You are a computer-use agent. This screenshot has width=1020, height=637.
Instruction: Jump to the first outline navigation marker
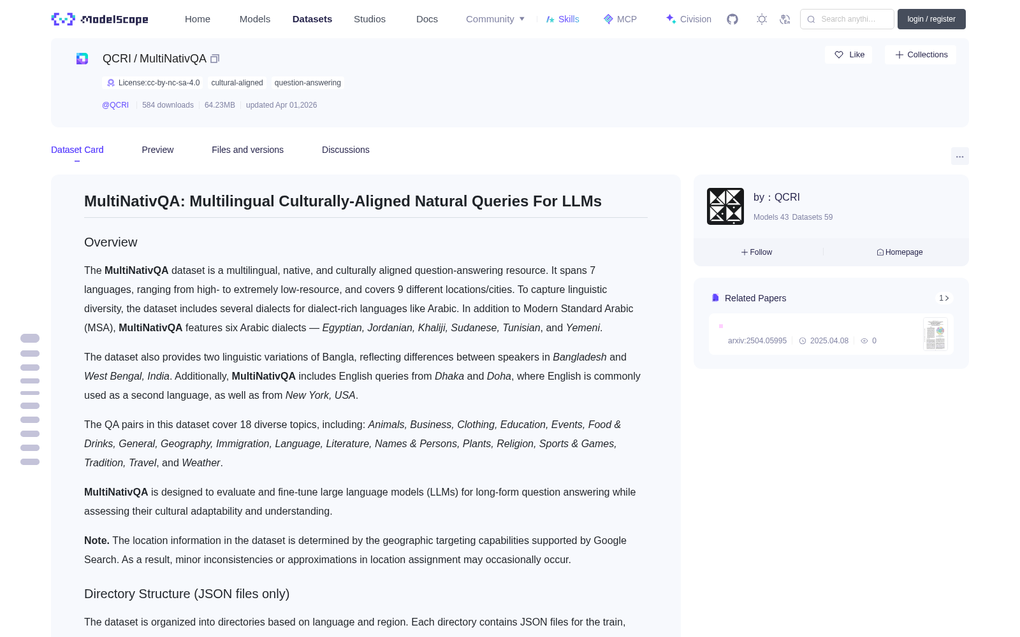pyautogui.click(x=30, y=338)
